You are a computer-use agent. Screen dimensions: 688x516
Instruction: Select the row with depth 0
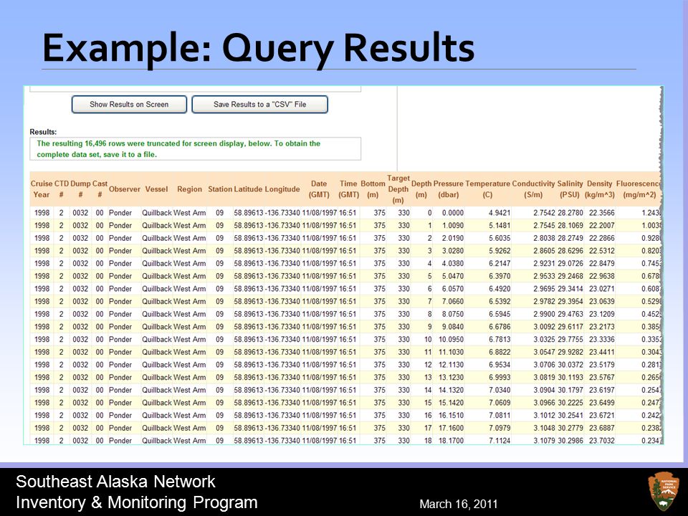coord(345,213)
